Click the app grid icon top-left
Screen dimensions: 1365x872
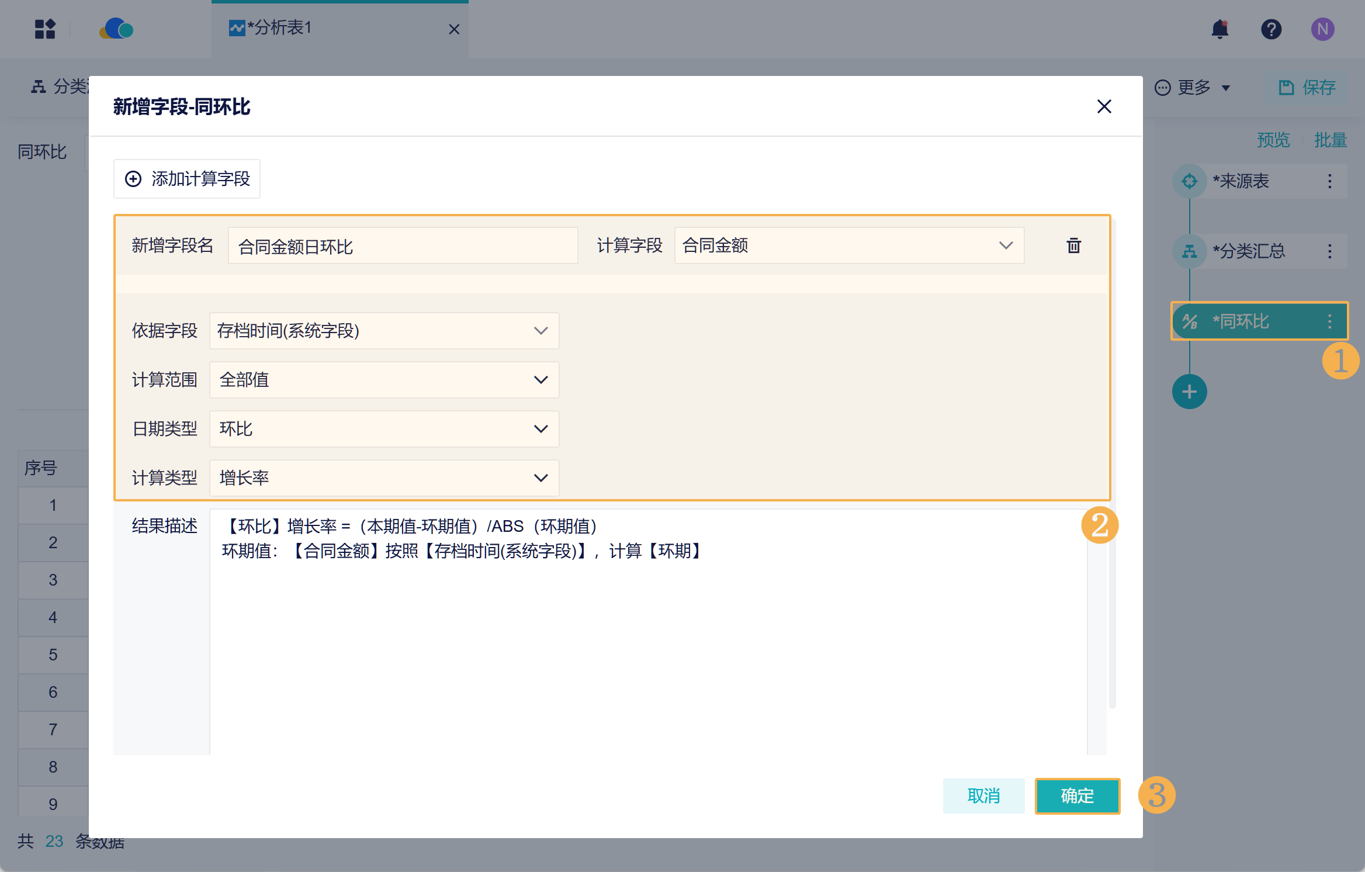tap(45, 29)
